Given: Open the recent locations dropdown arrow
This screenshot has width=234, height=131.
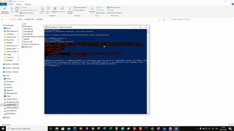Looking at the screenshot, I should (x=9, y=19).
